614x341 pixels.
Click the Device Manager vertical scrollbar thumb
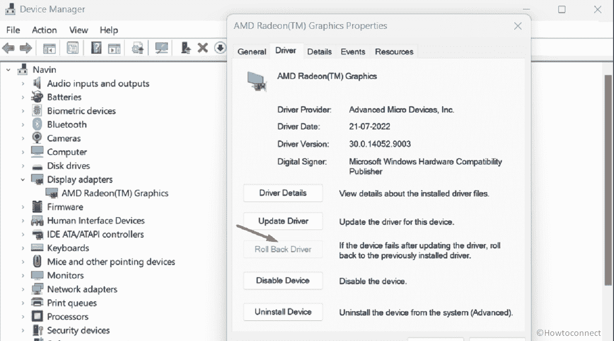[x=609, y=179]
